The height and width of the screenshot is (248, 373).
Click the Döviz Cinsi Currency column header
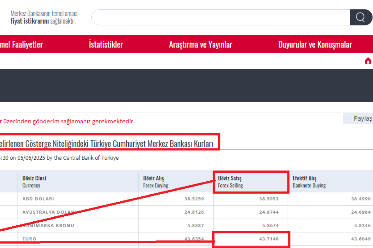[x=78, y=182]
